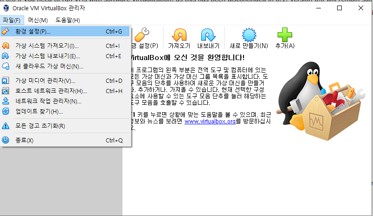Choose 가상 시스템 가져오기(I)... entry
Viewport: 373px width, 216px height.
pyautogui.click(x=65, y=46)
